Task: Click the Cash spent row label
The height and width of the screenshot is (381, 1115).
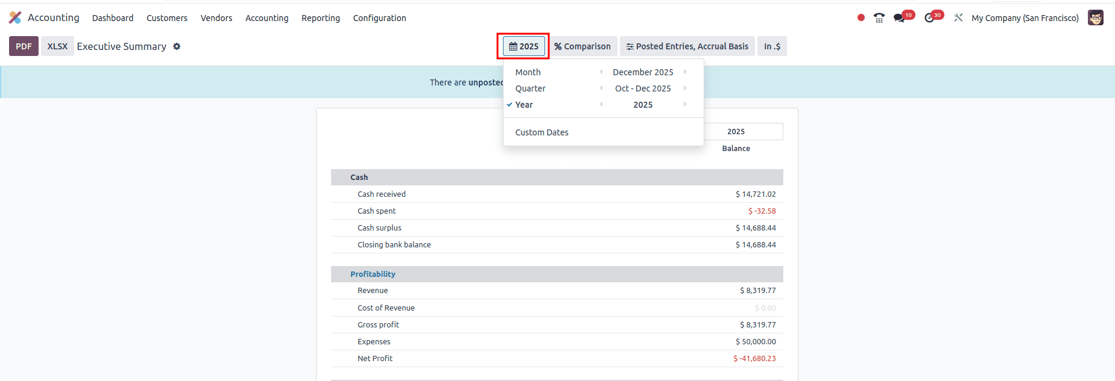Action: point(376,211)
